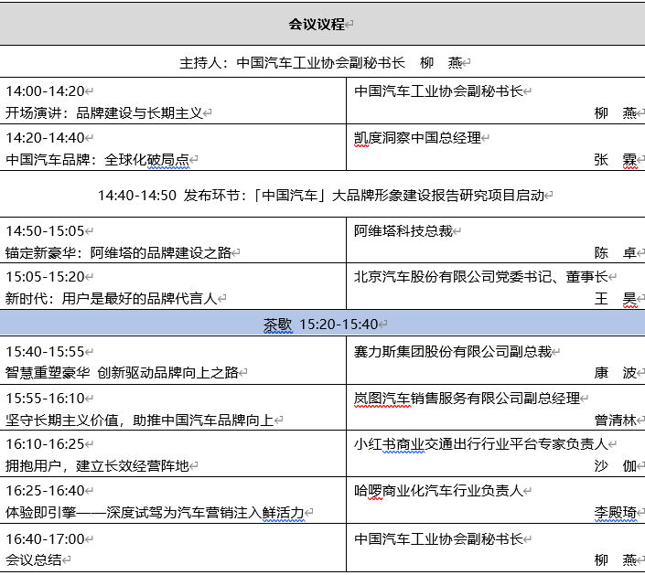Click 拥抱用户，建立长效经营阵地 topic text
645x575 pixels.
pyautogui.click(x=98, y=466)
